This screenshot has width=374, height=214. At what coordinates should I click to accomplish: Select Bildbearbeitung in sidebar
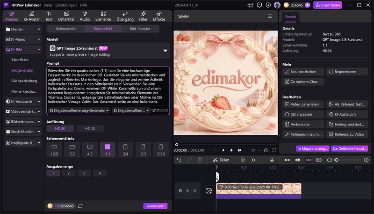(24, 81)
